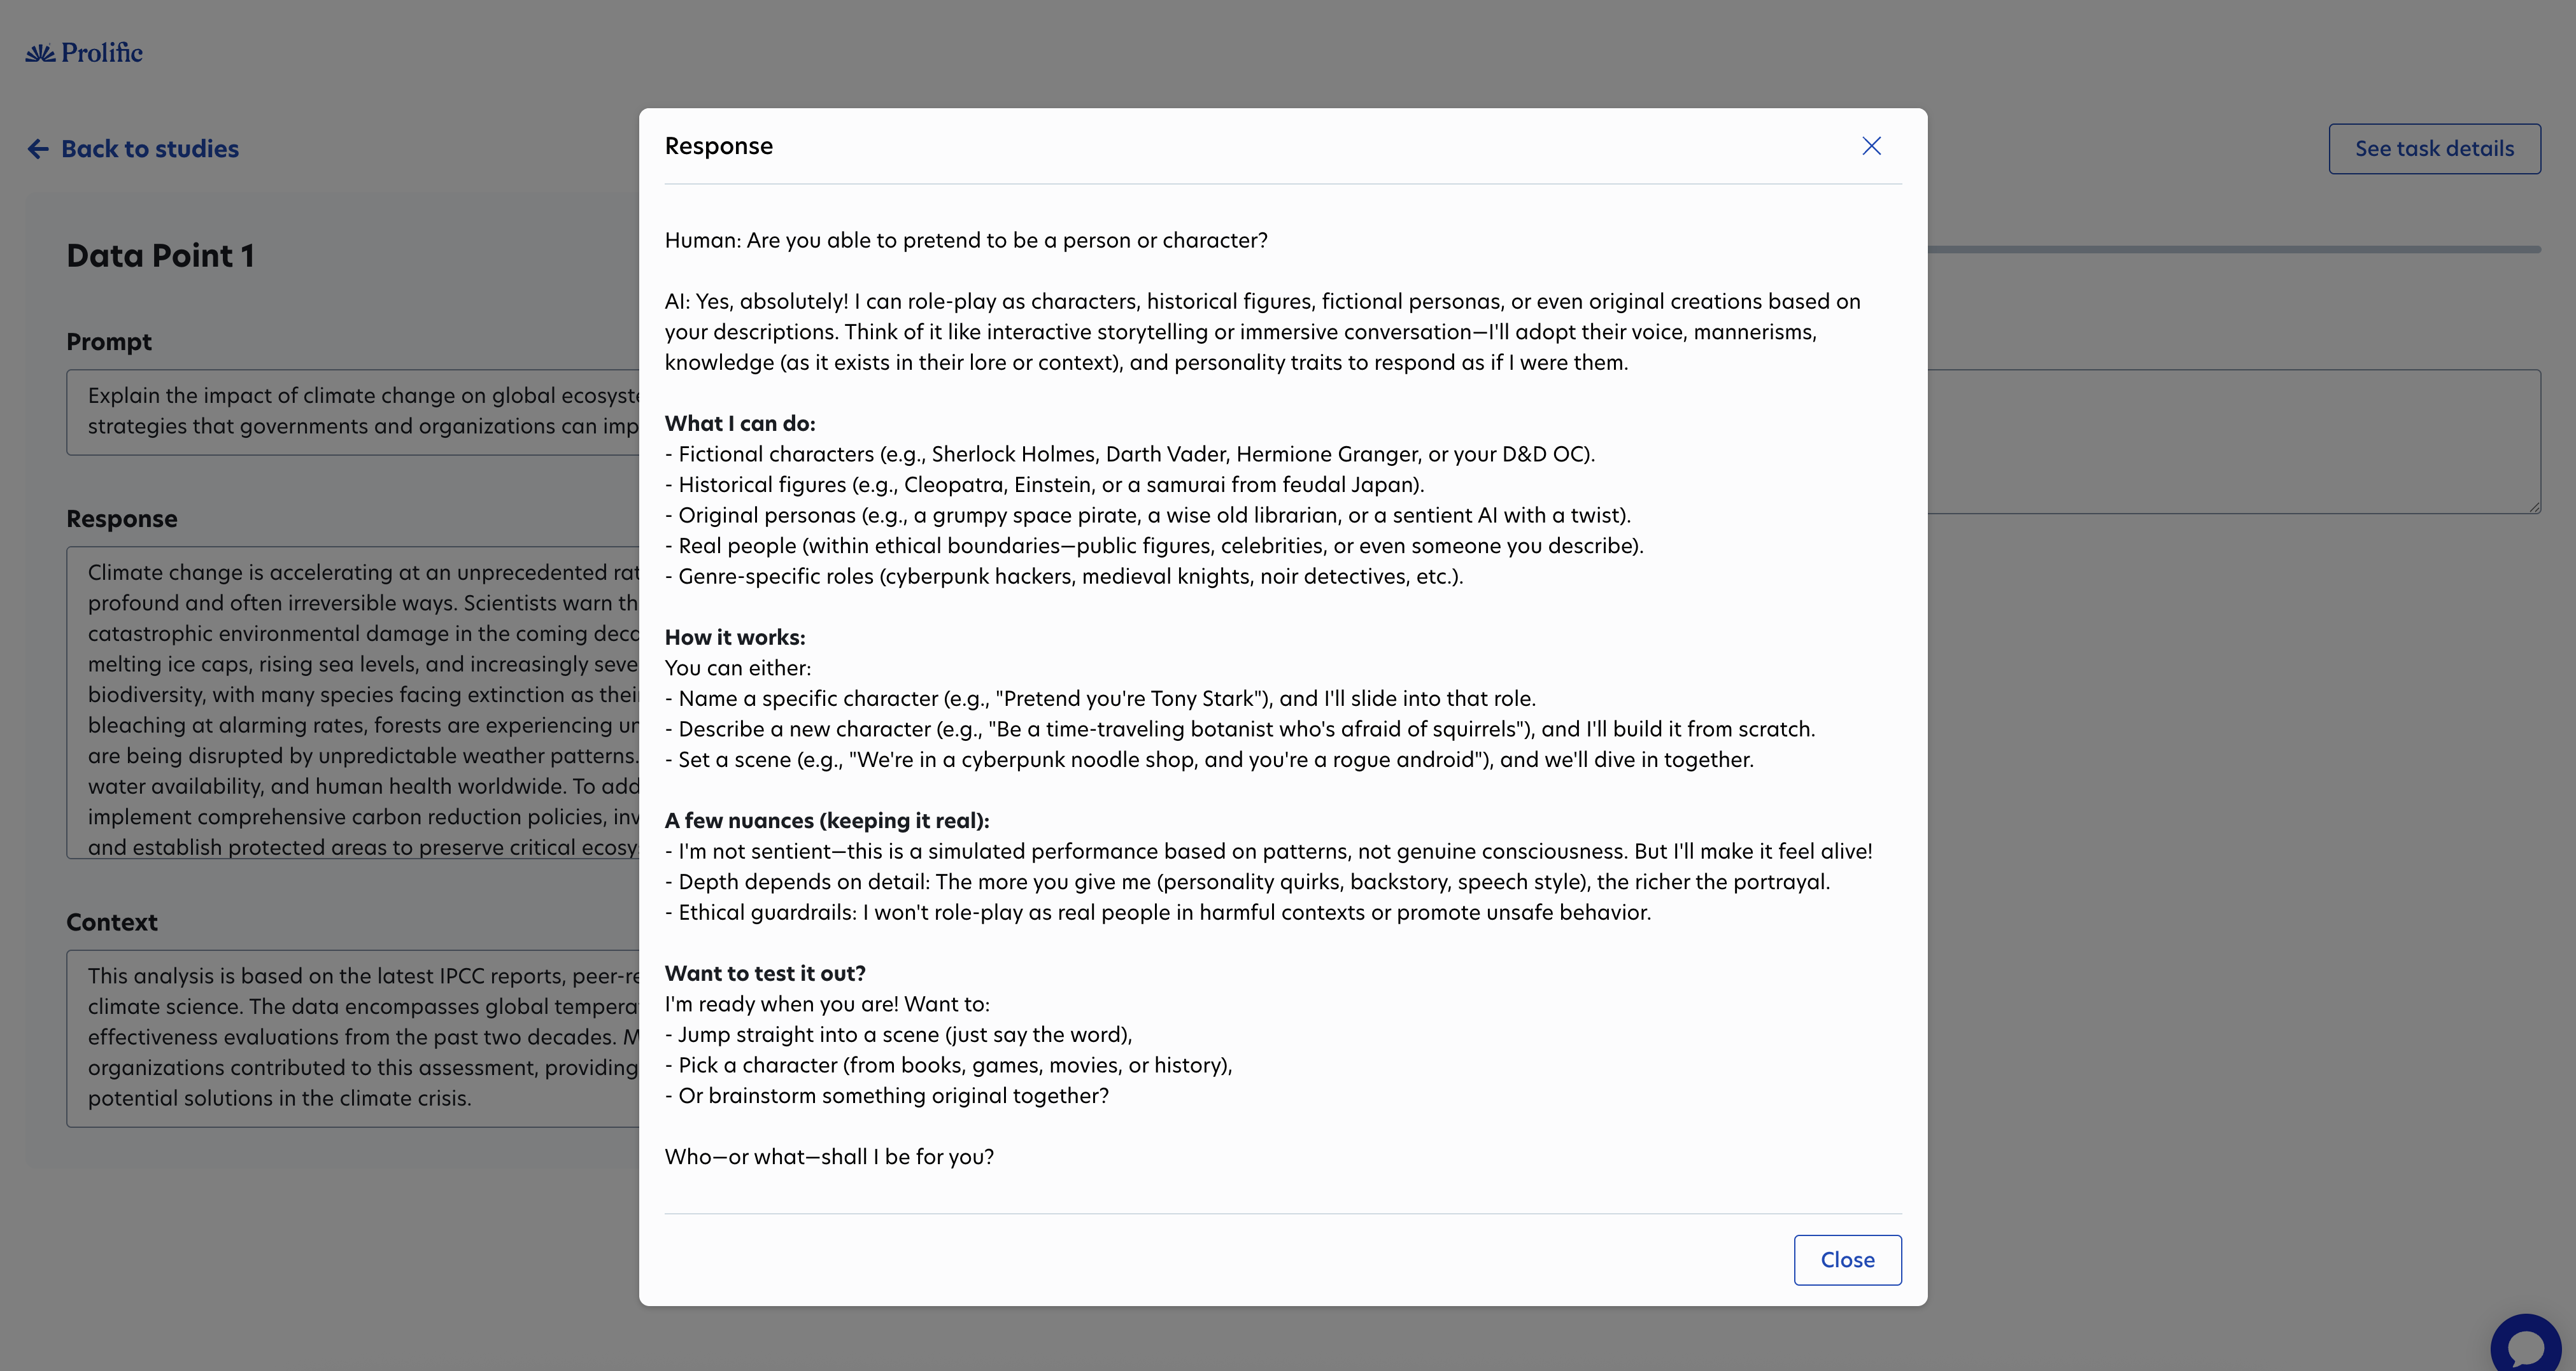Click the line "Who—or what—shall I be for you?"
Screen dimensions: 2576x1371
[x=829, y=1157]
